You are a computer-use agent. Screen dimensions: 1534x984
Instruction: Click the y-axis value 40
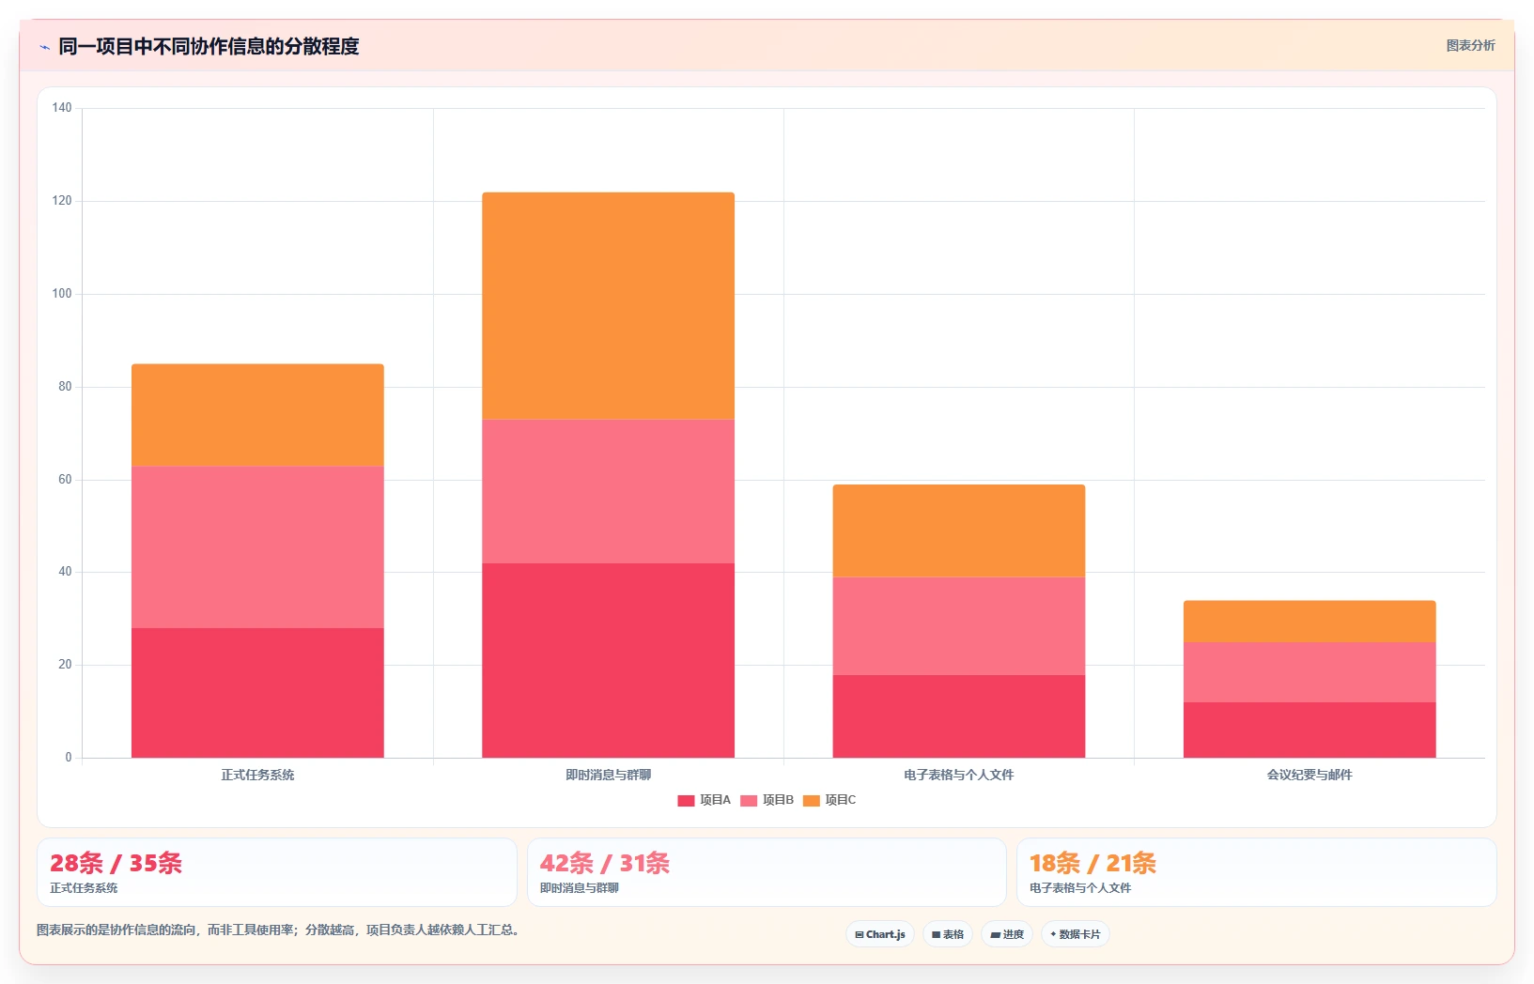coord(65,572)
